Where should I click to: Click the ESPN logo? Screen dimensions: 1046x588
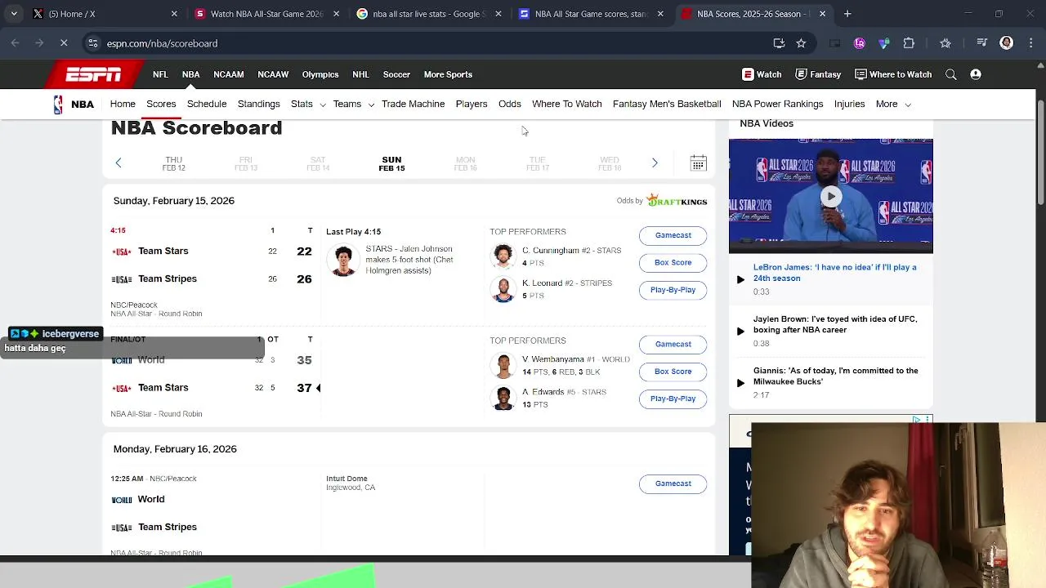click(x=93, y=74)
